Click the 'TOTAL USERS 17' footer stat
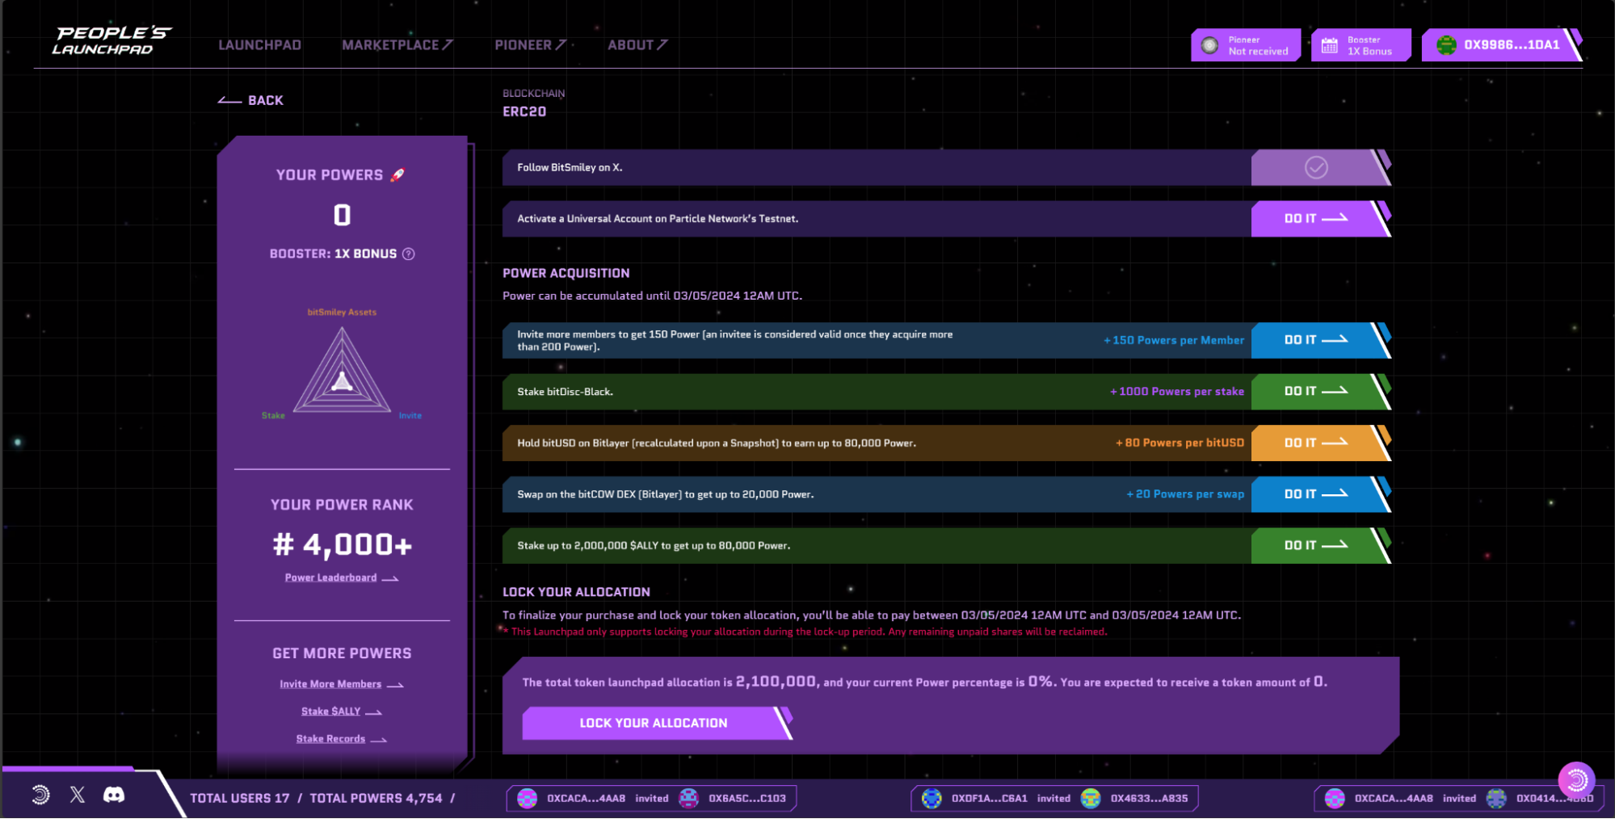Viewport: 1615px width, 819px height. coord(240,799)
